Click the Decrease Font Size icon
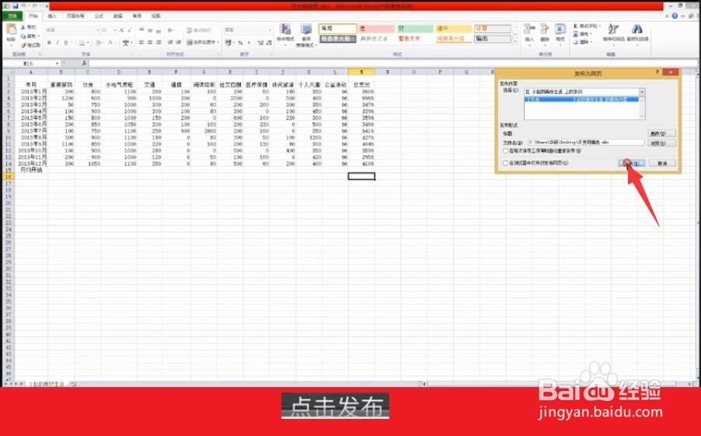 point(129,30)
